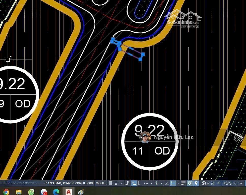246x195 pixels.
Task: Click the MODEL space button
Action: point(101,183)
